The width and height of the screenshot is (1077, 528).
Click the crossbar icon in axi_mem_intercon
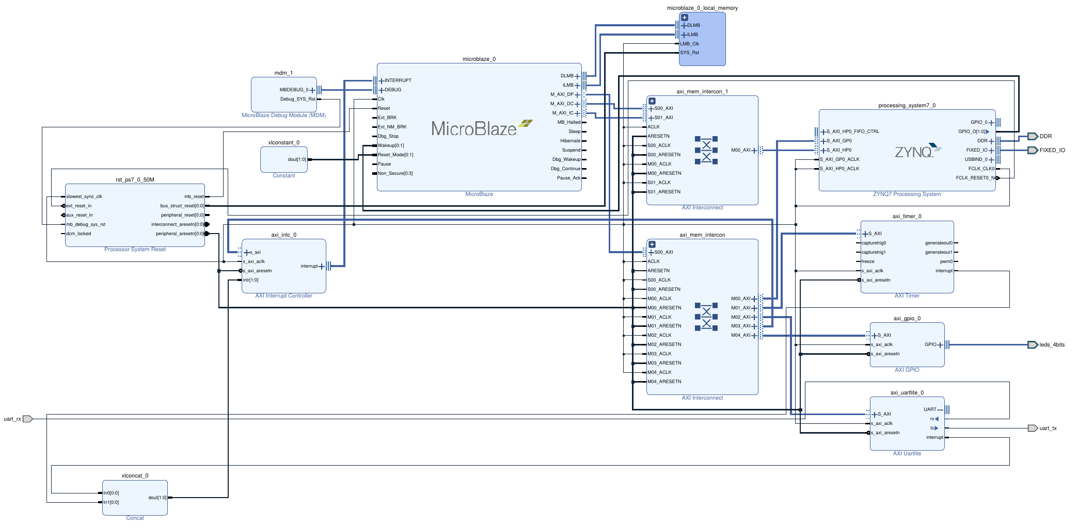coord(706,317)
